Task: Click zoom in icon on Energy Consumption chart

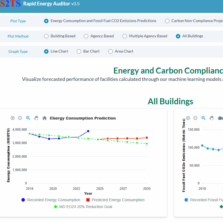Action: [13, 118]
